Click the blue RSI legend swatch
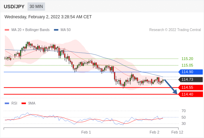This screenshot has height=138, width=204. click(7, 103)
